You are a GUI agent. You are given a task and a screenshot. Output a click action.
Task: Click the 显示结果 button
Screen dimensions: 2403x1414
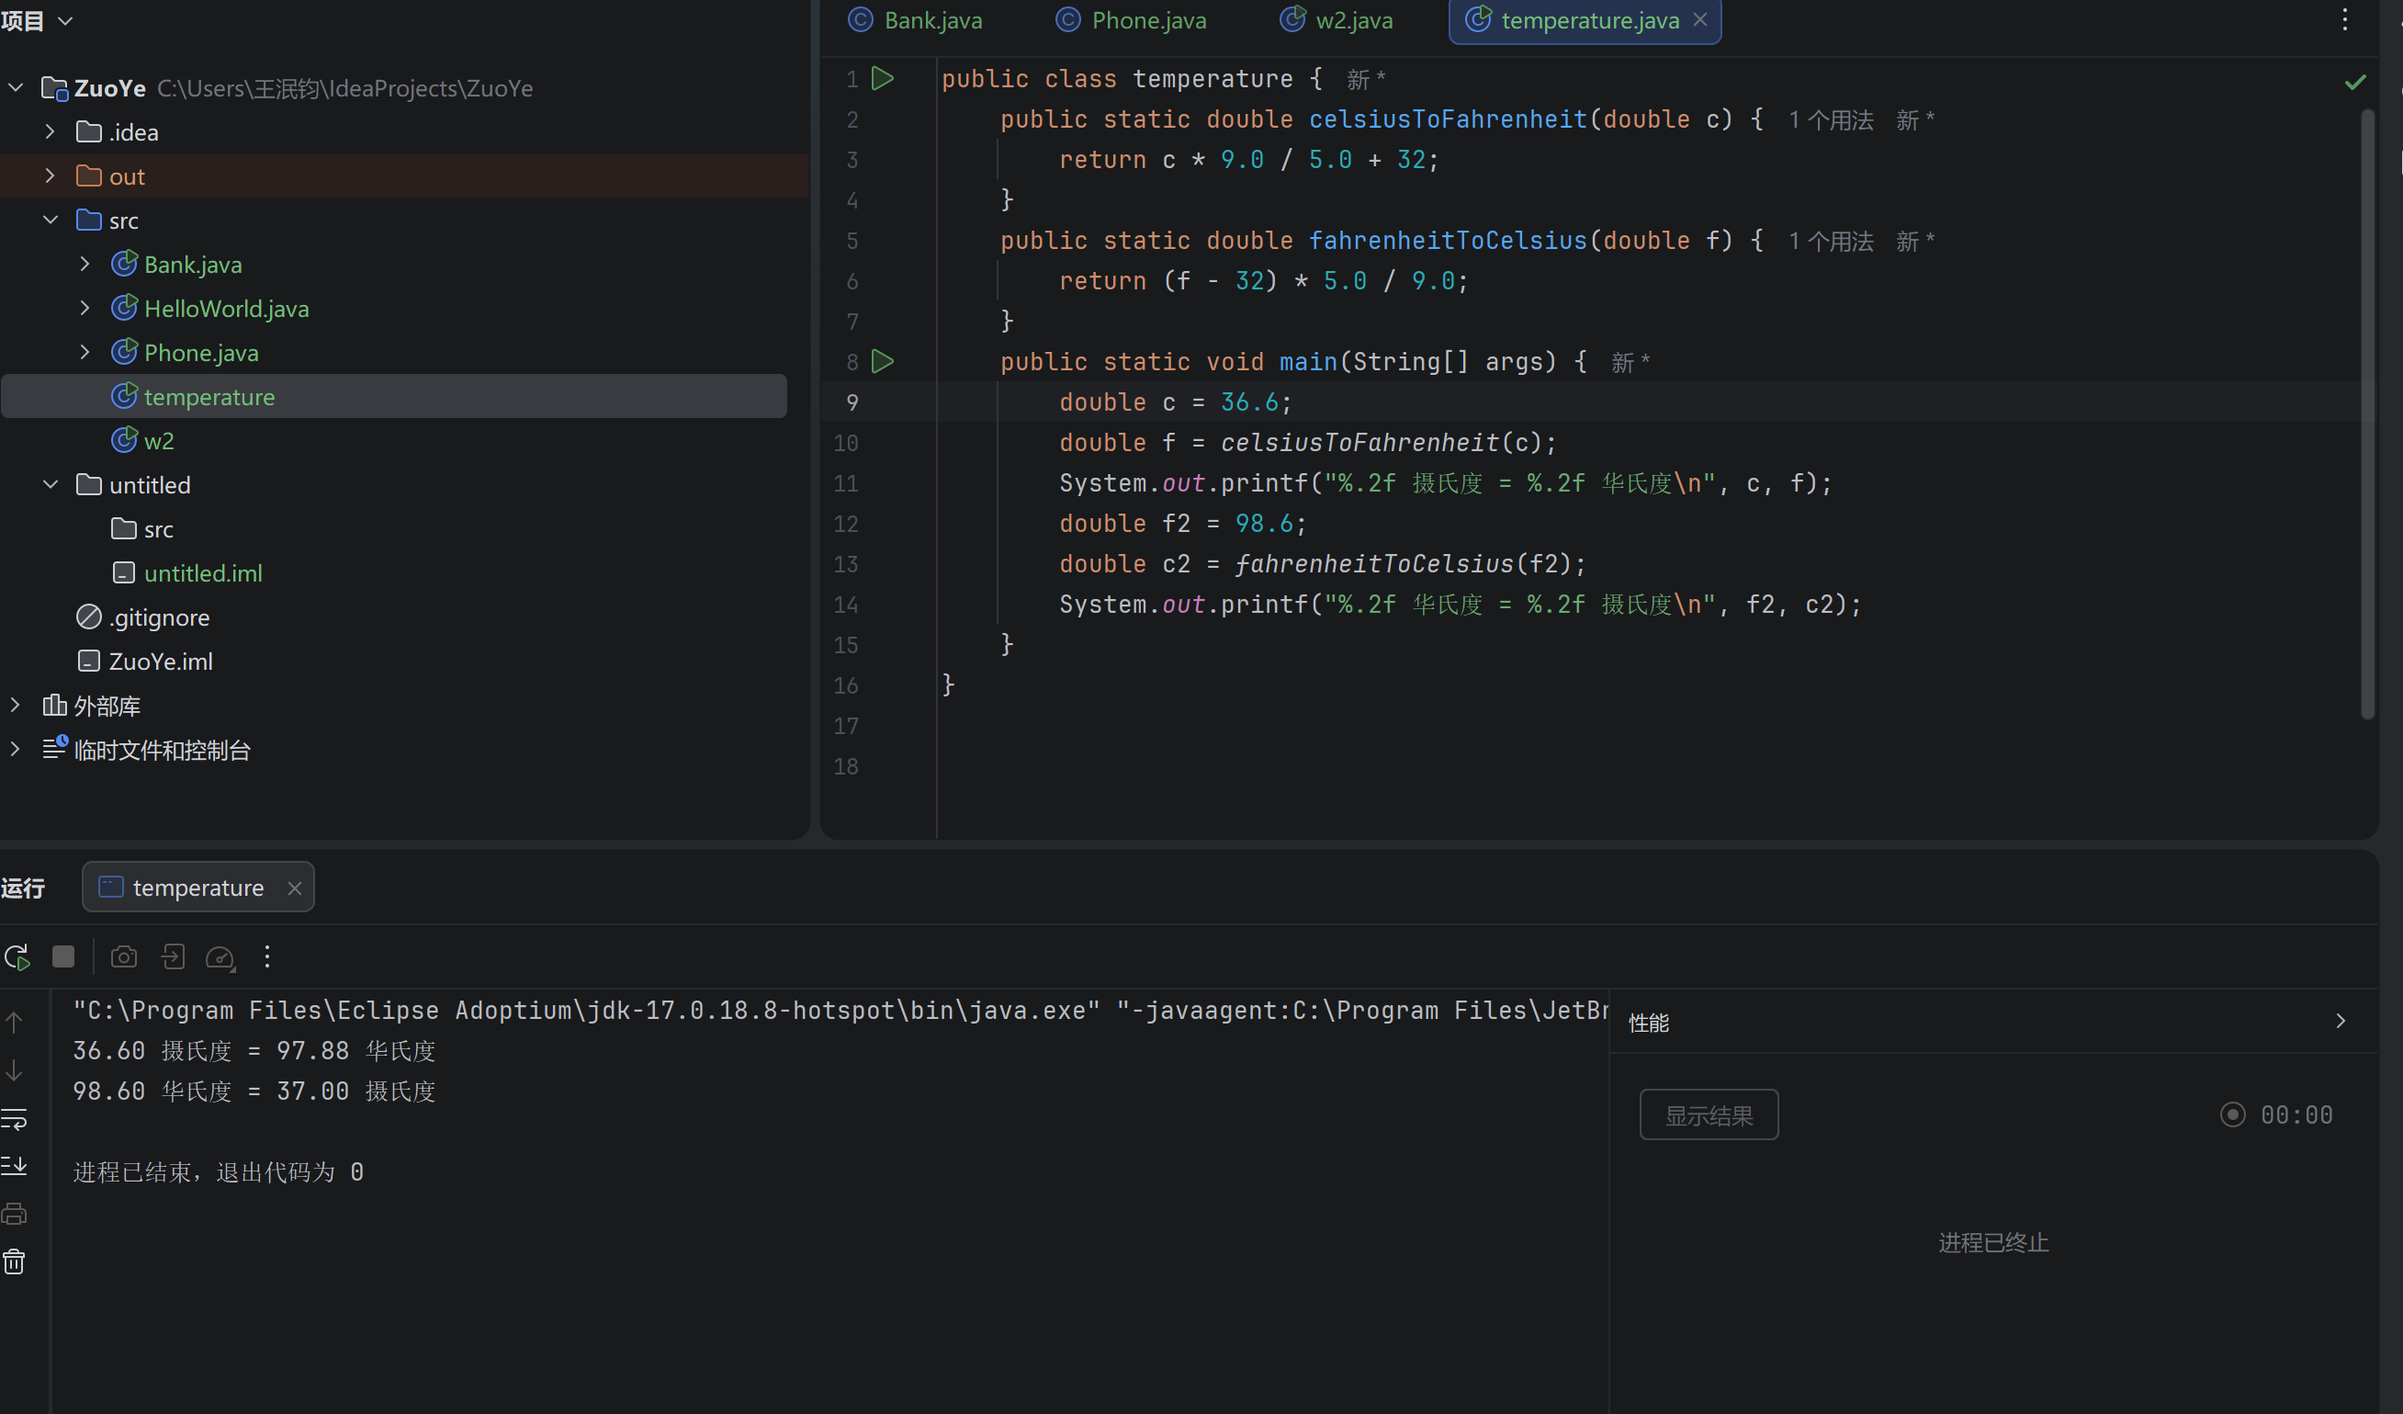tap(1708, 1114)
